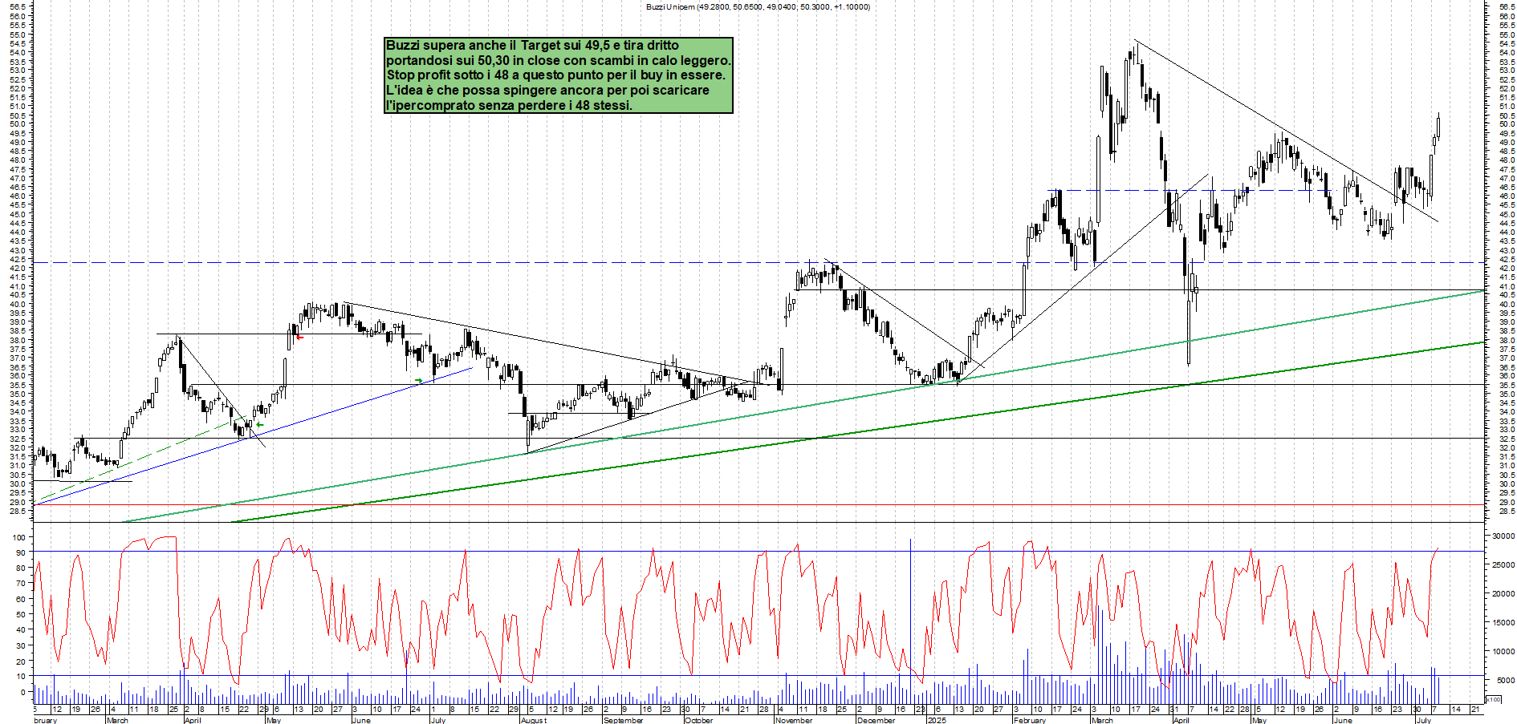Click the 15000 volume scale label
Image resolution: width=1517 pixels, height=724 pixels.
1503,623
